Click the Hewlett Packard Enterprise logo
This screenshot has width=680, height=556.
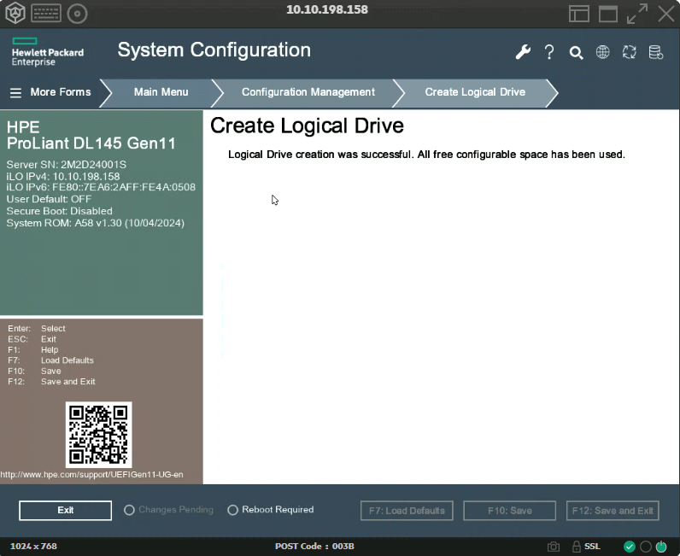click(48, 52)
